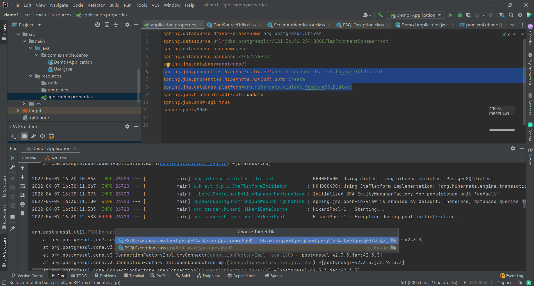
Task: Build the project with the hammer icon
Action: [380, 15]
